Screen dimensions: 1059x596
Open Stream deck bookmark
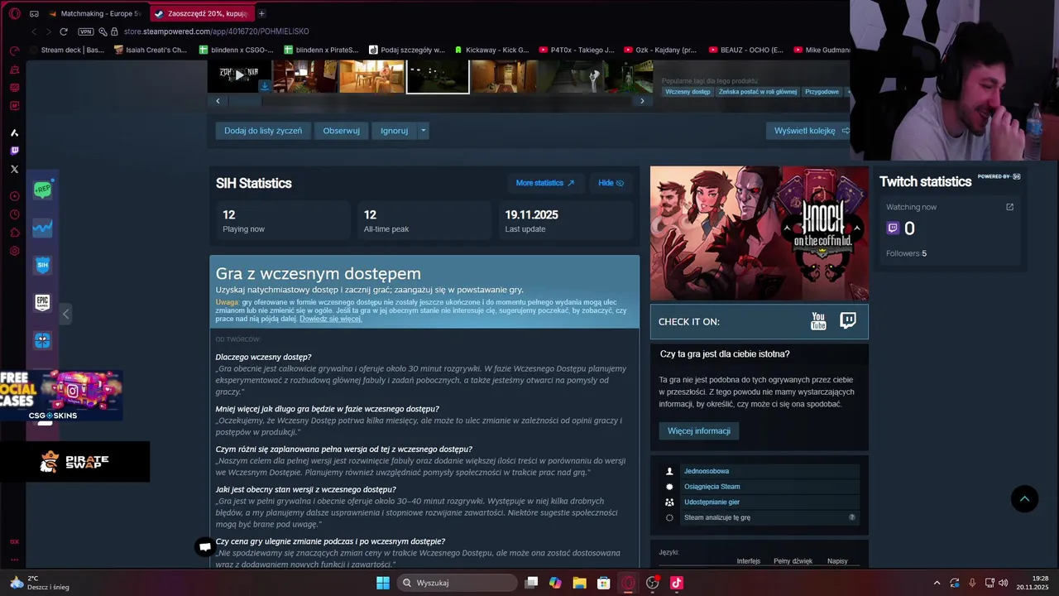click(x=66, y=50)
